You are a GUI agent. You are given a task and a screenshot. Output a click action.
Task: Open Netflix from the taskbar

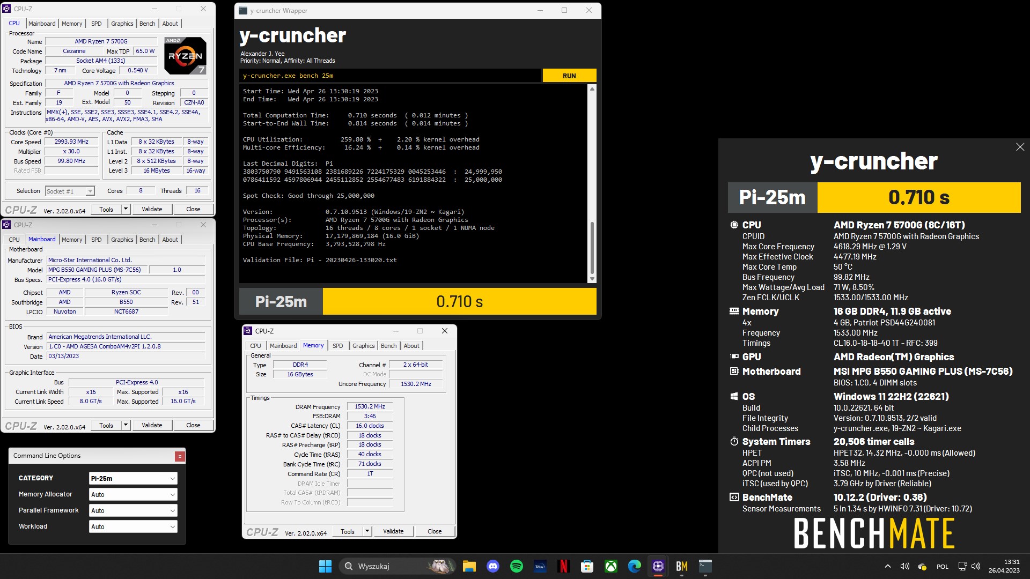(x=564, y=566)
